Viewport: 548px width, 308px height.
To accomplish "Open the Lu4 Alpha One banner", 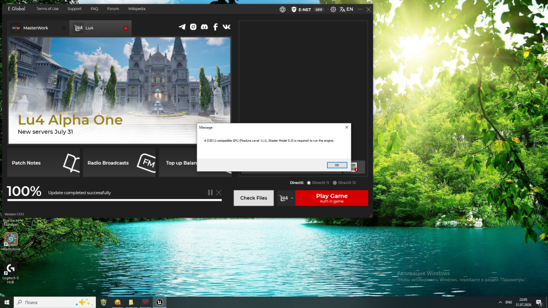I will (119, 90).
